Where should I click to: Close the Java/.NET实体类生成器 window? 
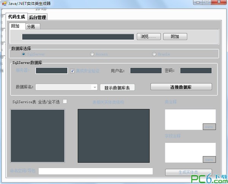point(219,2)
